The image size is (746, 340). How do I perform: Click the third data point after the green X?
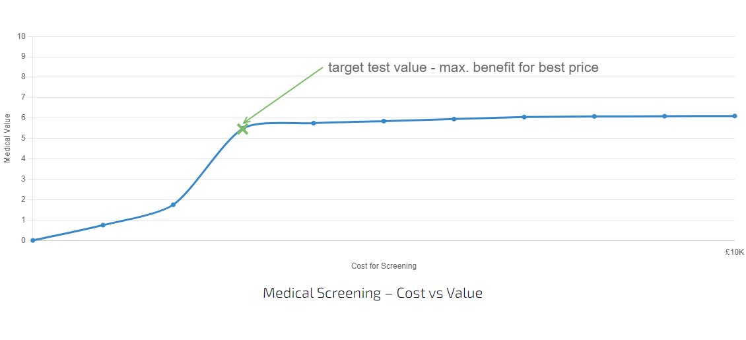pos(454,119)
